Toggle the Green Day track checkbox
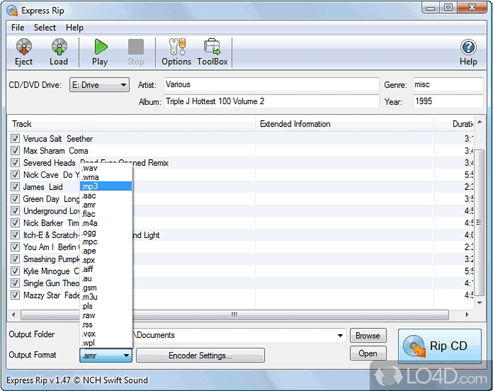 [15, 199]
